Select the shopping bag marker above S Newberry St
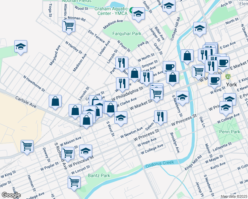This screenshot has width=248, height=199. coord(172,78)
